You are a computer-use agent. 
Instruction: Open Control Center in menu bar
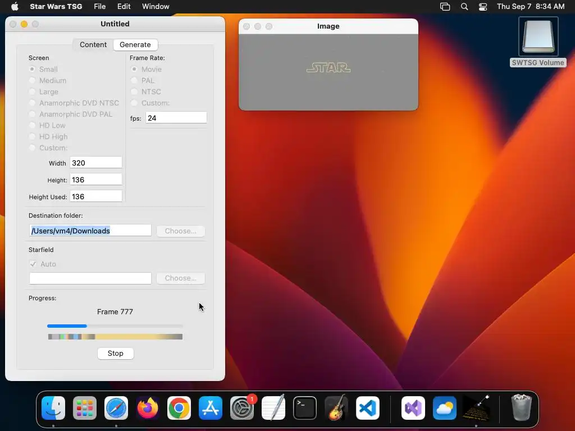tap(483, 7)
